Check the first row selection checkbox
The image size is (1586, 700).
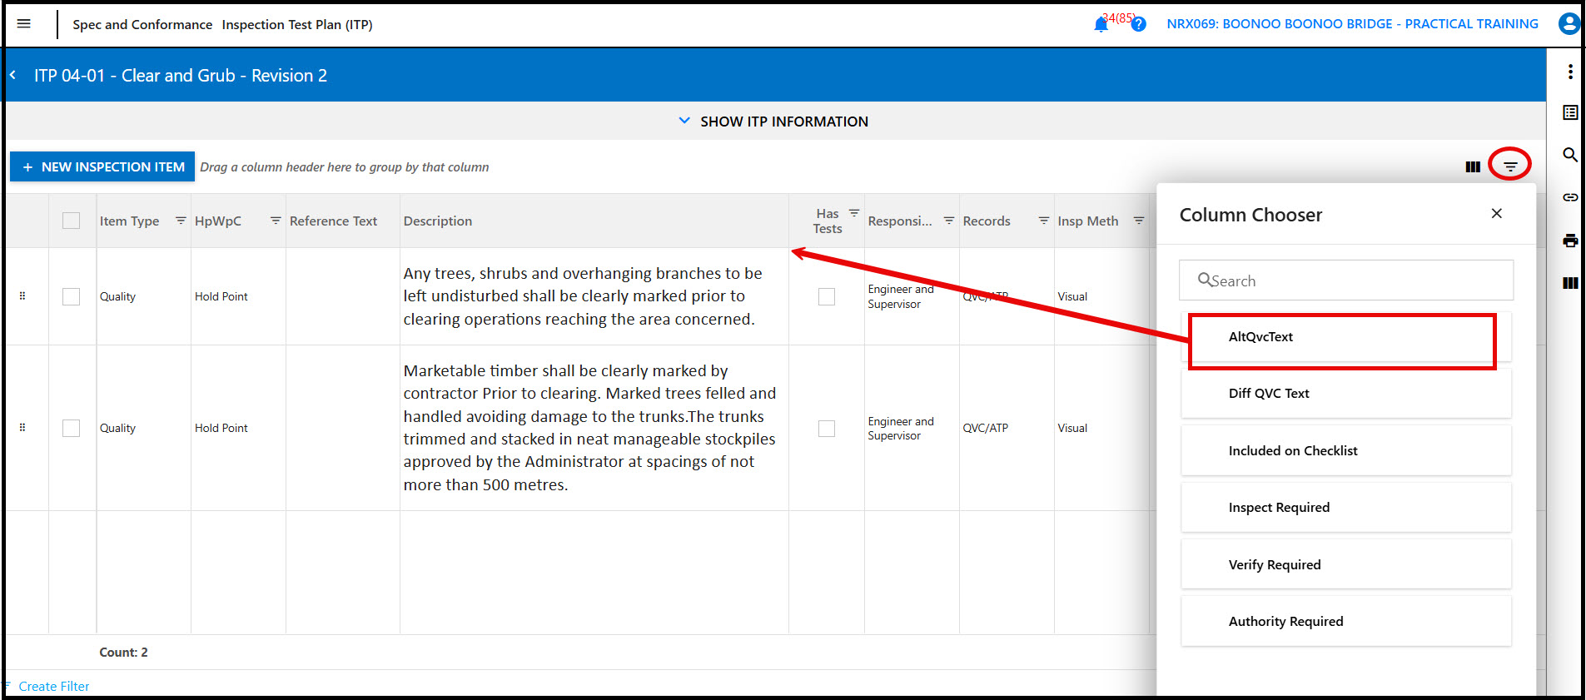tap(72, 296)
